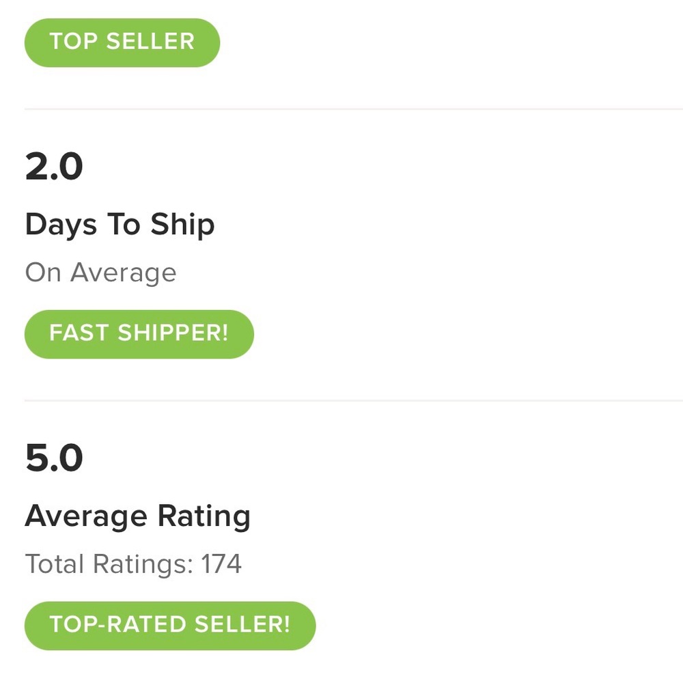
Task: Click the 2.0 days value
Action: [x=54, y=167]
